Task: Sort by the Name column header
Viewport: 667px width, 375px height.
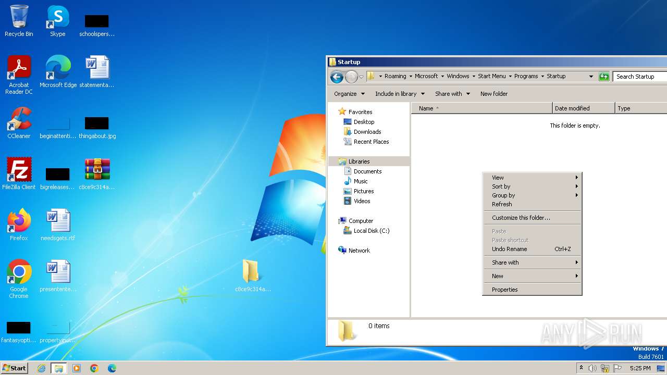Action: (x=481, y=108)
